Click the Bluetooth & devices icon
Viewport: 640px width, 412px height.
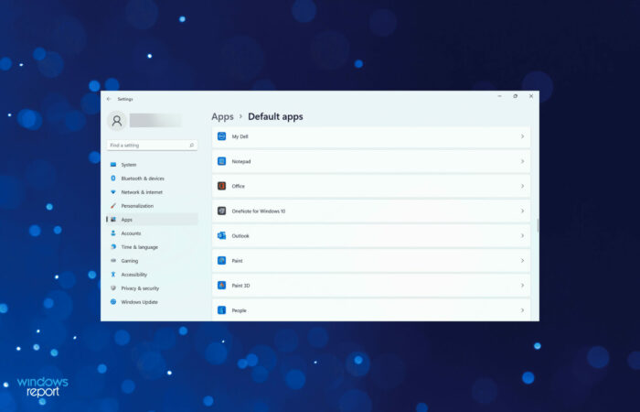[x=113, y=179]
